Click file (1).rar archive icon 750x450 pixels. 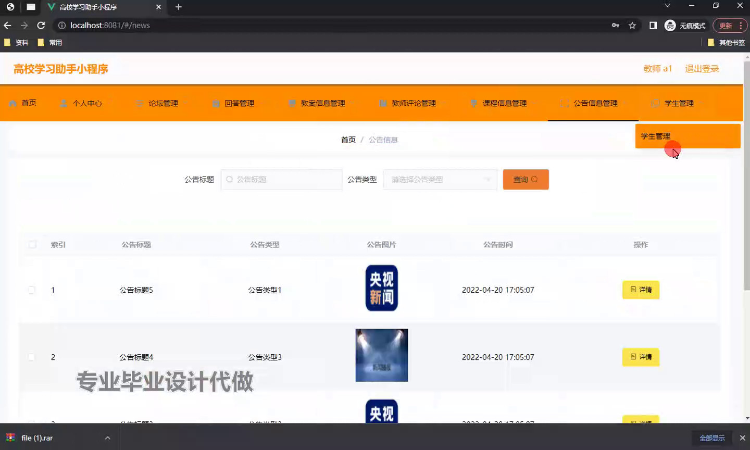point(10,438)
